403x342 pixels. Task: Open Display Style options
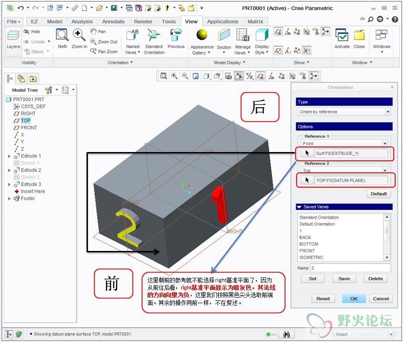pos(262,42)
